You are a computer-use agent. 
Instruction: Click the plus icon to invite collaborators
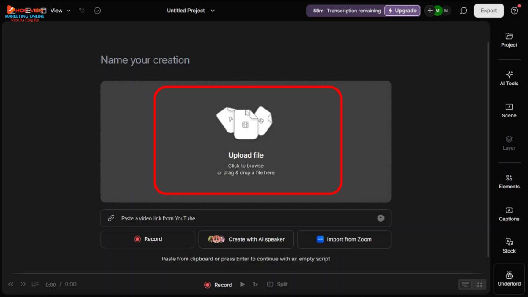point(430,11)
